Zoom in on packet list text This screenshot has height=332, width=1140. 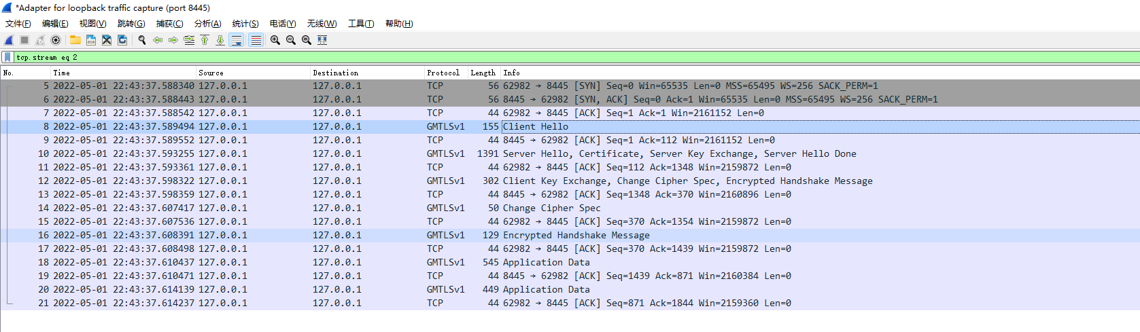pos(275,40)
